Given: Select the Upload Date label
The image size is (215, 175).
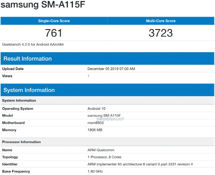Looking at the screenshot, I should click(13, 69).
